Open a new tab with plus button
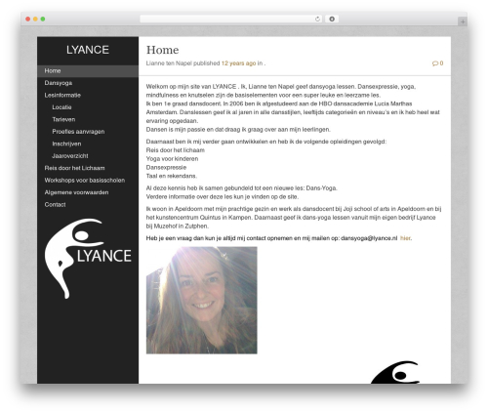 point(463,21)
